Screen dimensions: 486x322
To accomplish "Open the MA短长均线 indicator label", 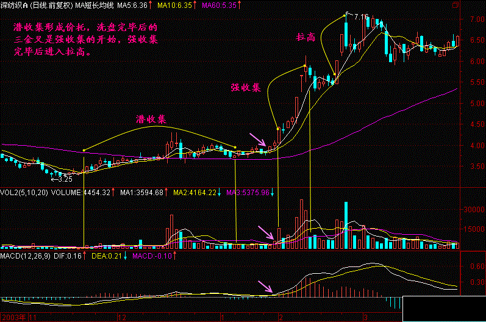I will [x=94, y=5].
